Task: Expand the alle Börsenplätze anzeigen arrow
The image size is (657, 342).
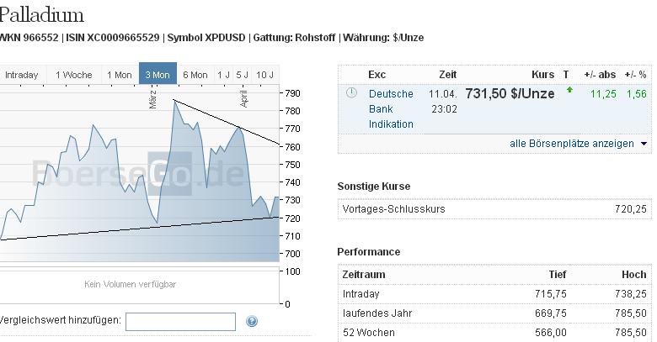Action: [644, 144]
